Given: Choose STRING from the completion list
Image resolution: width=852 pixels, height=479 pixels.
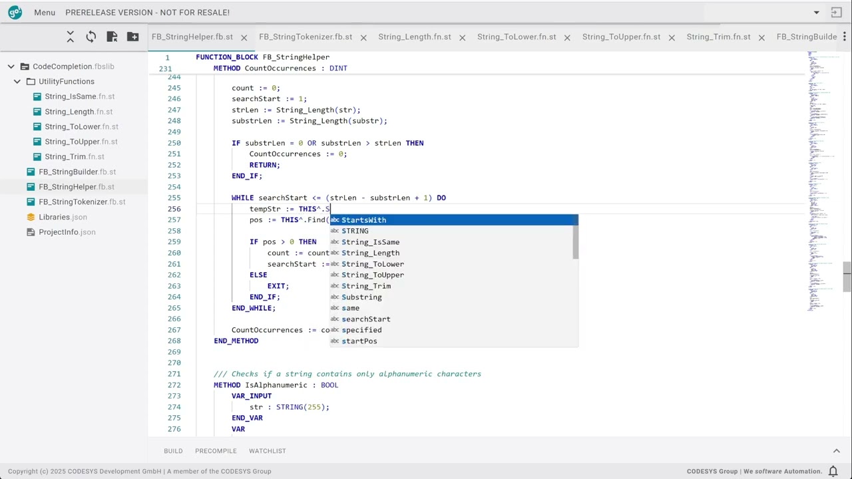Looking at the screenshot, I should [x=451, y=231].
